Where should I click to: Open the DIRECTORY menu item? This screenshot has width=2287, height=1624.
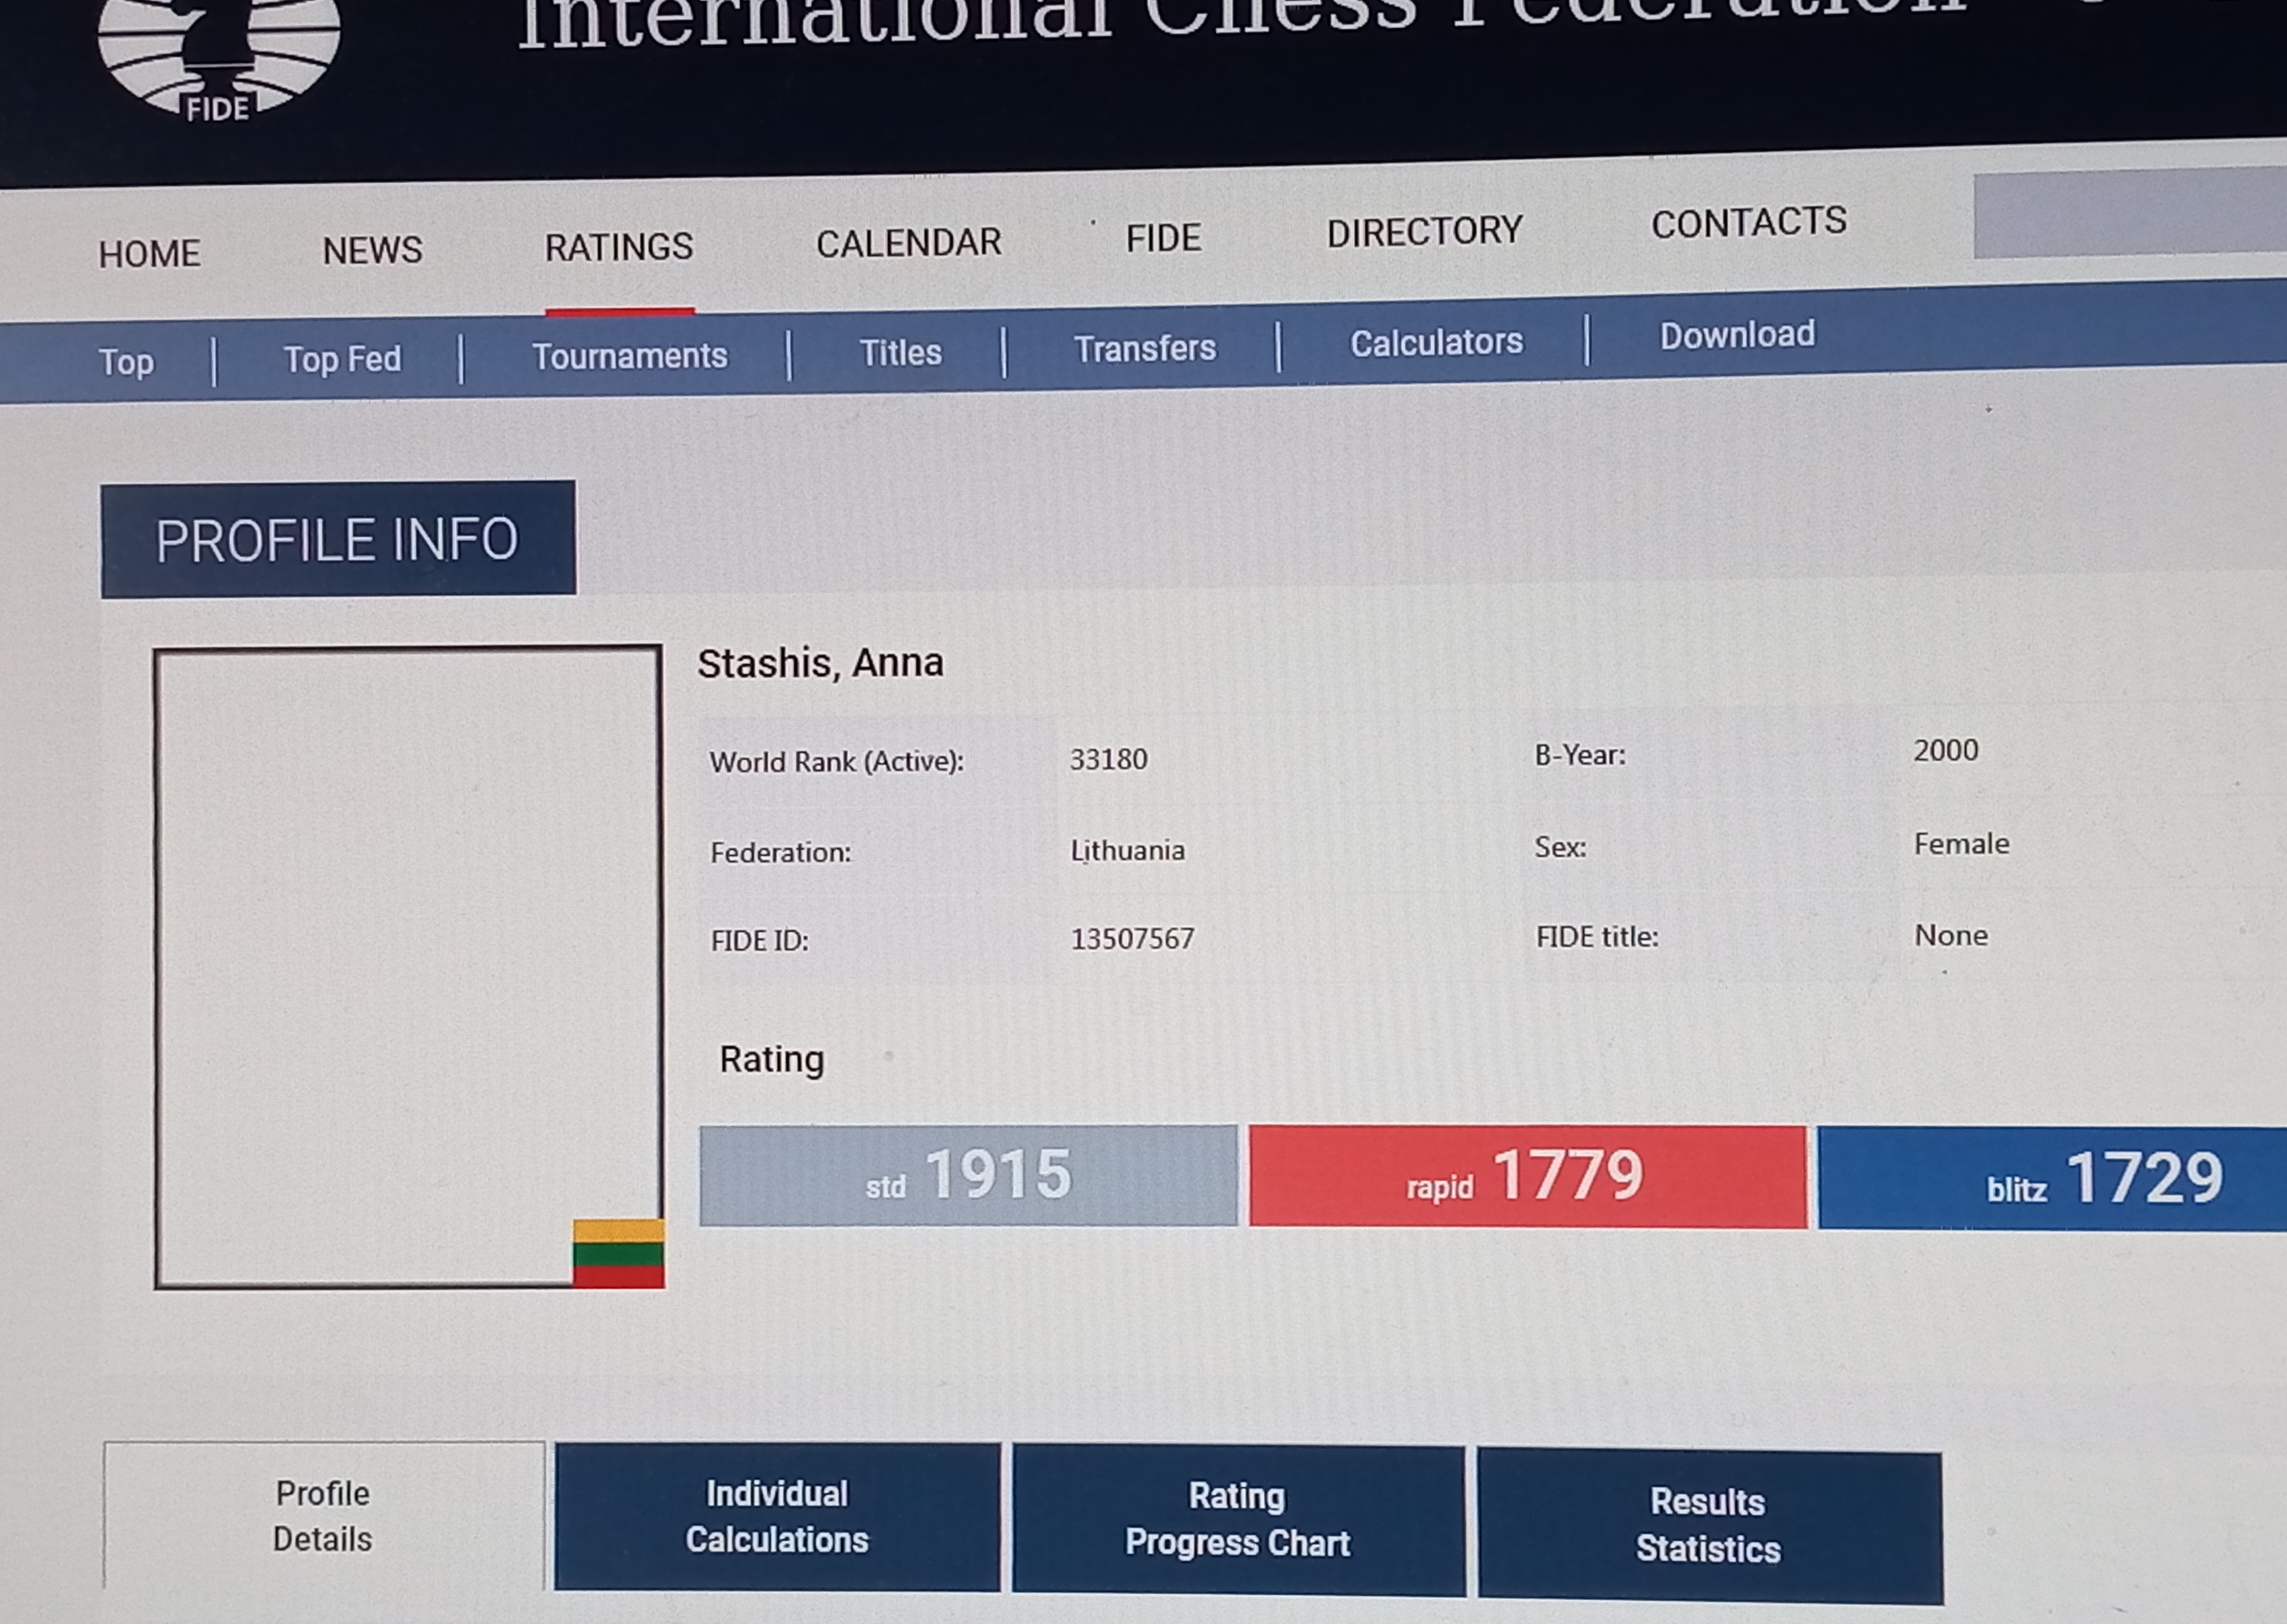pyautogui.click(x=1424, y=232)
